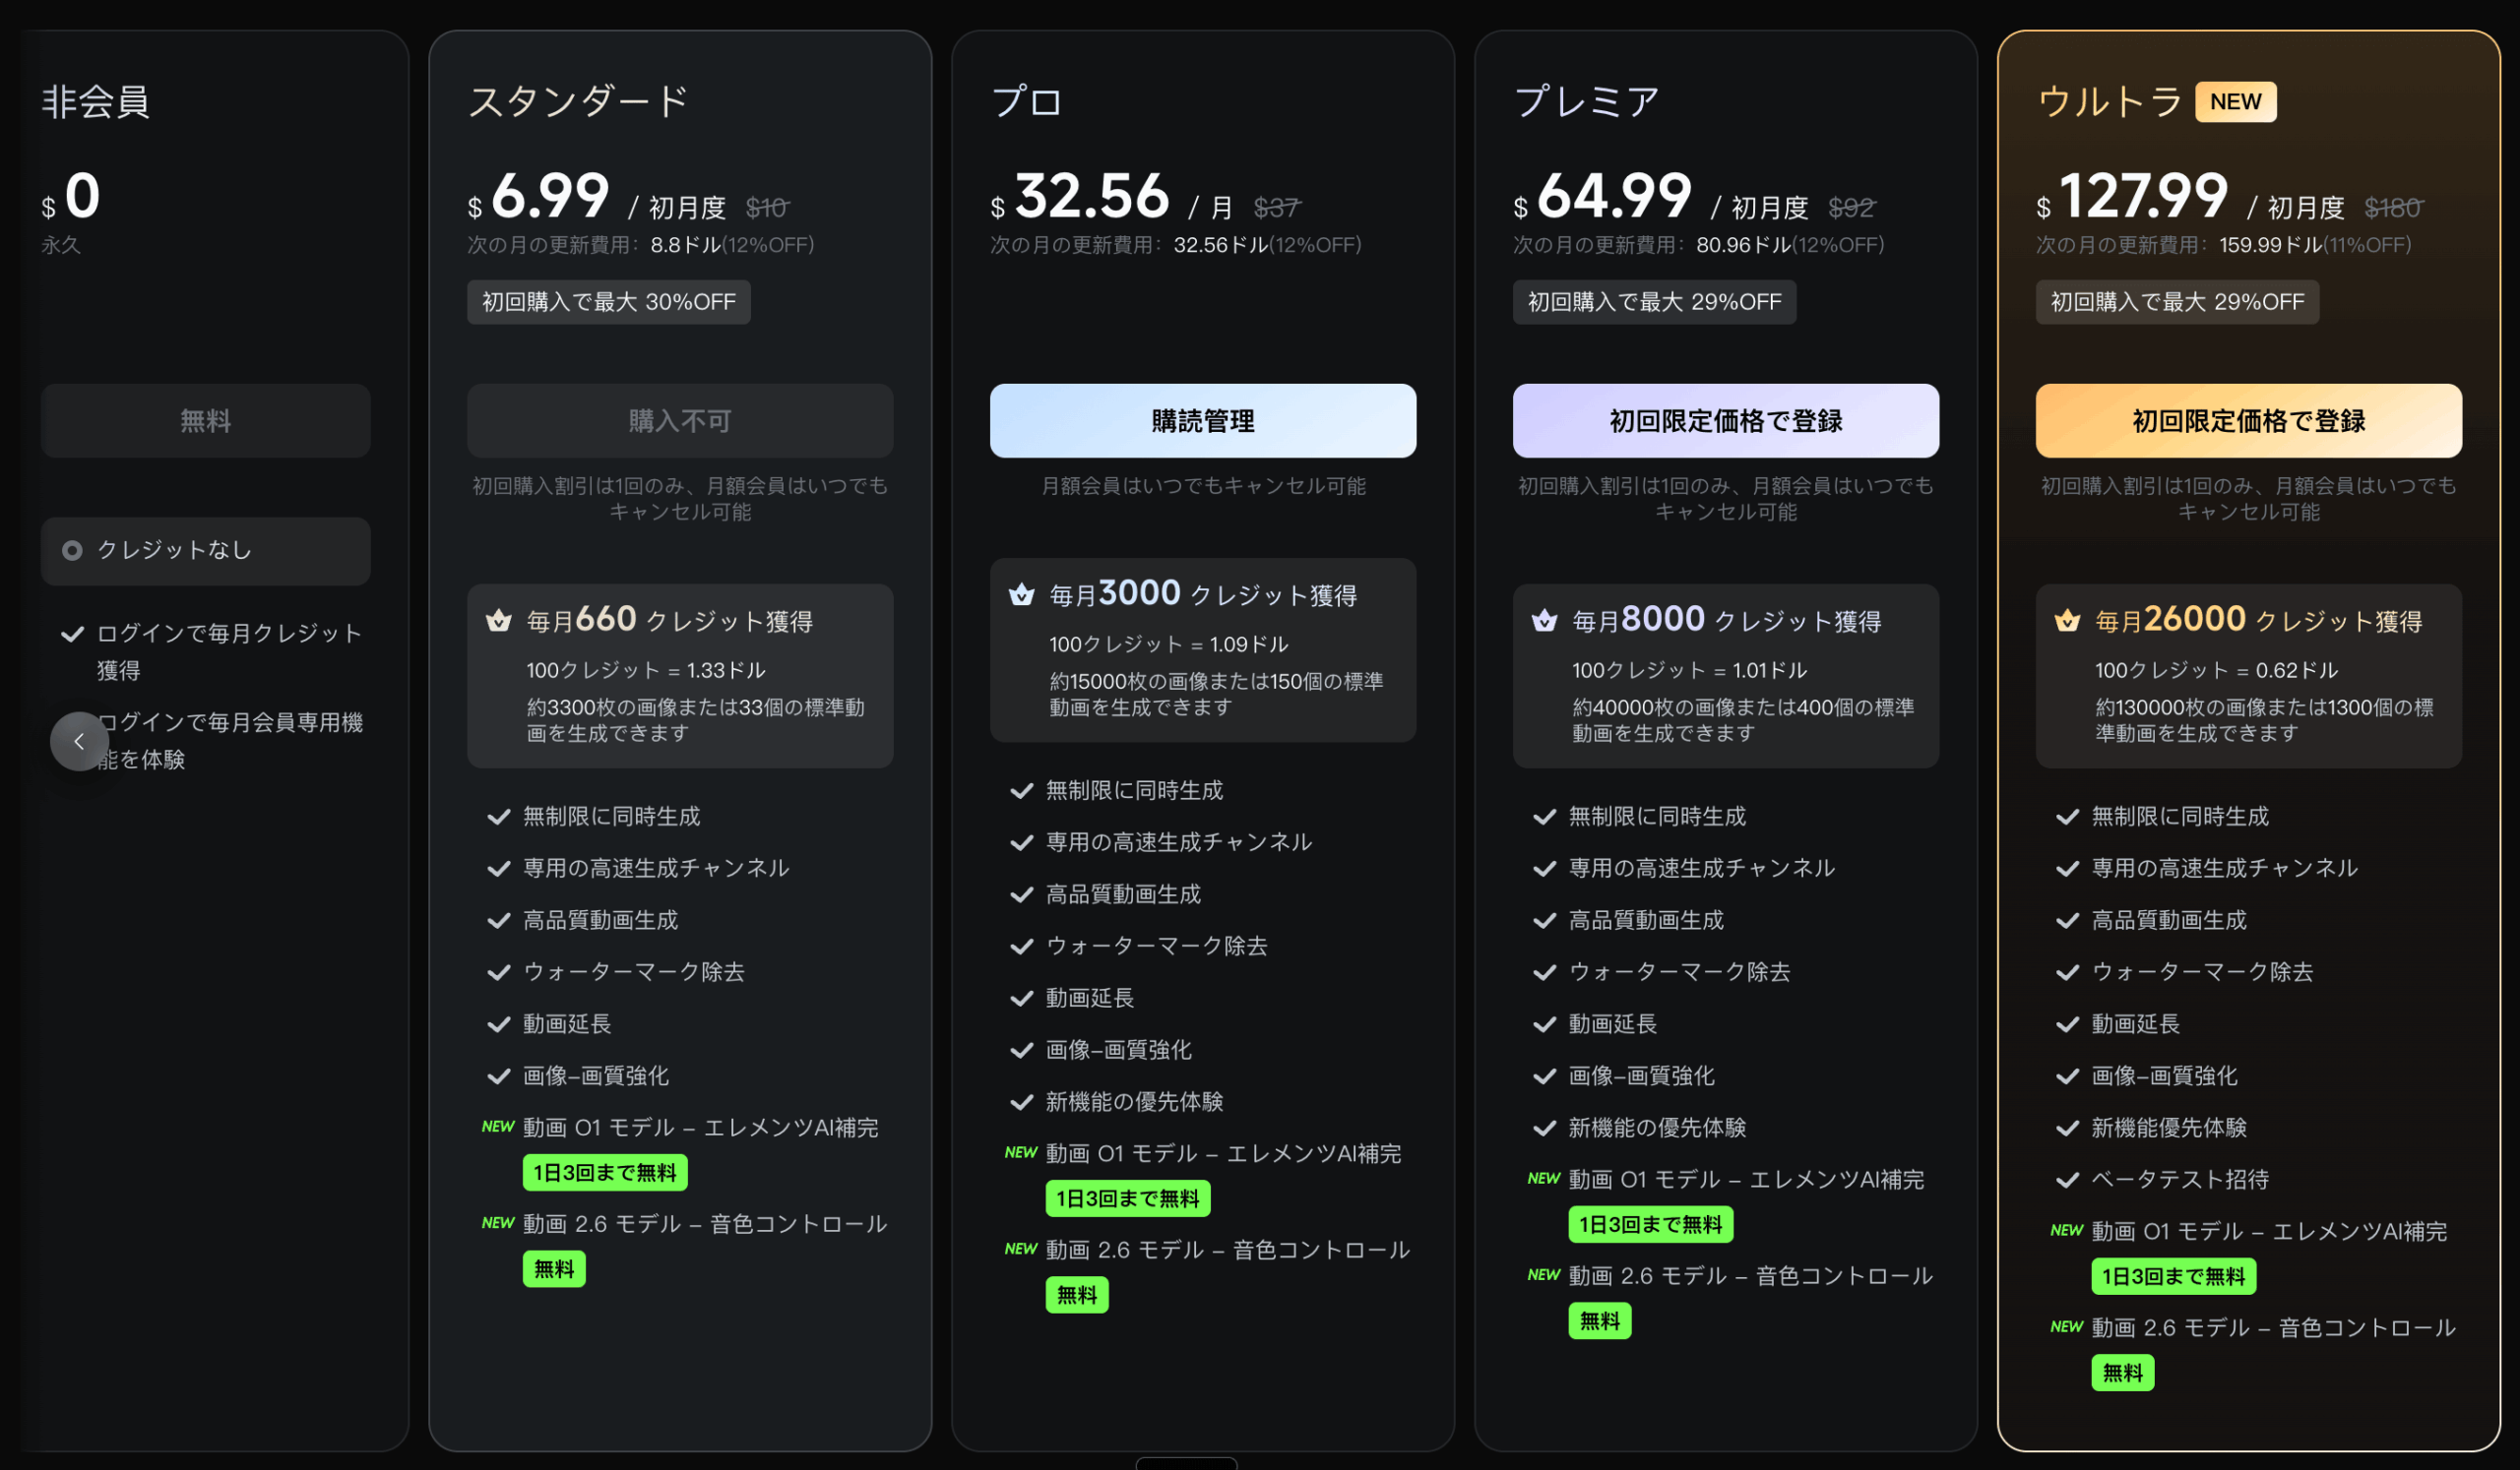Click the Premier plan crown icon
The width and height of the screenshot is (2520, 1470).
tap(1544, 621)
